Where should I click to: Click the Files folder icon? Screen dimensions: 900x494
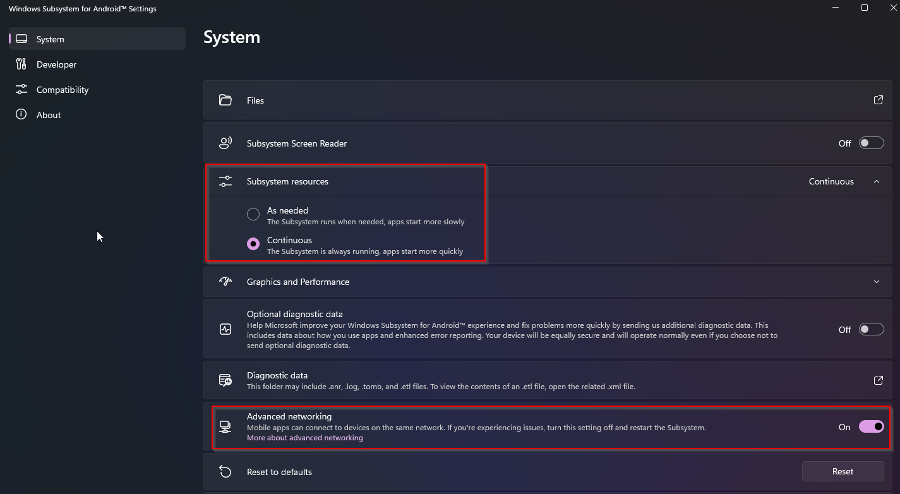225,99
